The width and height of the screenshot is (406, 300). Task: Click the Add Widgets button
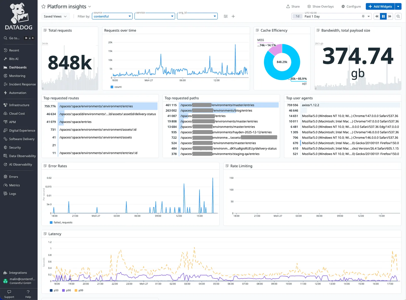tap(380, 7)
